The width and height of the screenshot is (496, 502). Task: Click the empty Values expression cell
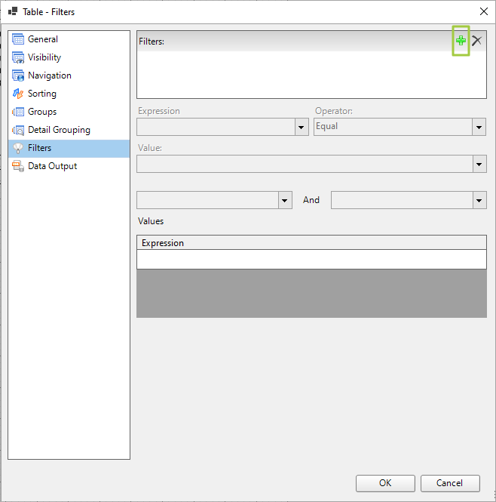tap(311, 259)
